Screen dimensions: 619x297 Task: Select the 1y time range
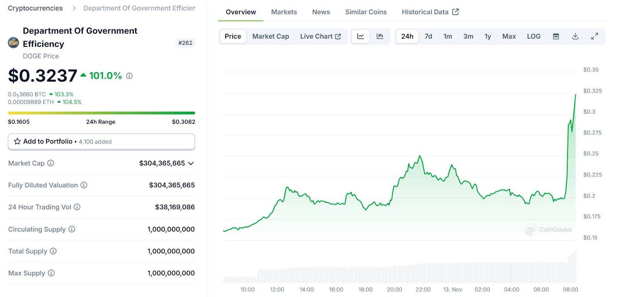pos(488,36)
